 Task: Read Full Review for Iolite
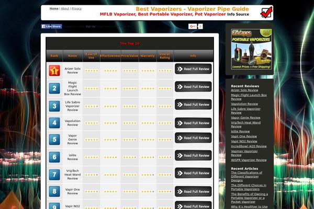tap(193, 156)
